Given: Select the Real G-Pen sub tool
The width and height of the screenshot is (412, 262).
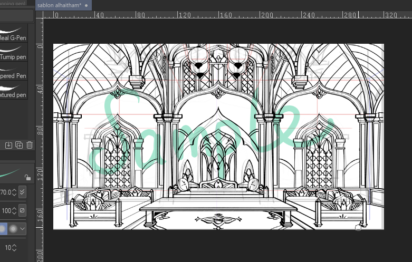Looking at the screenshot, I should pyautogui.click(x=13, y=33).
